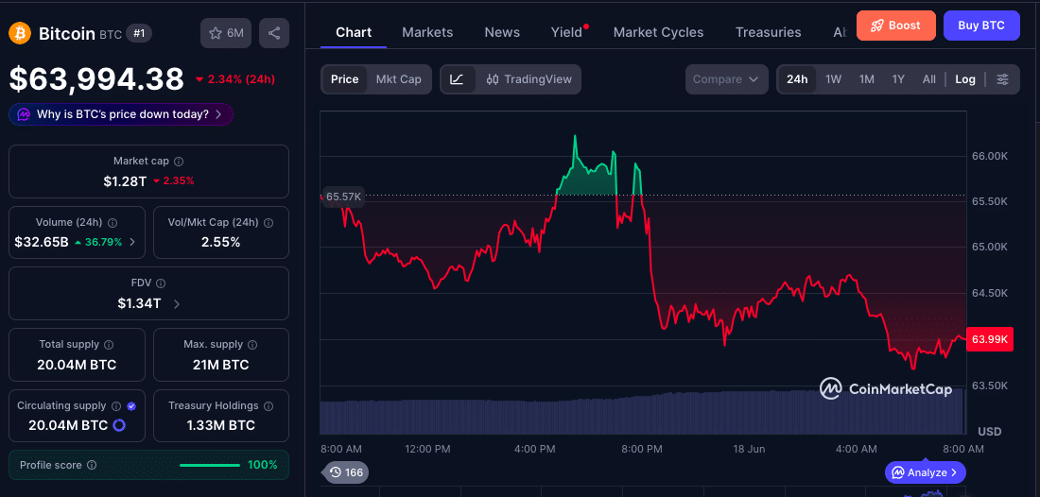This screenshot has height=497, width=1040.
Task: Click the verified badge next to Circulating supply
Action: pos(131,405)
